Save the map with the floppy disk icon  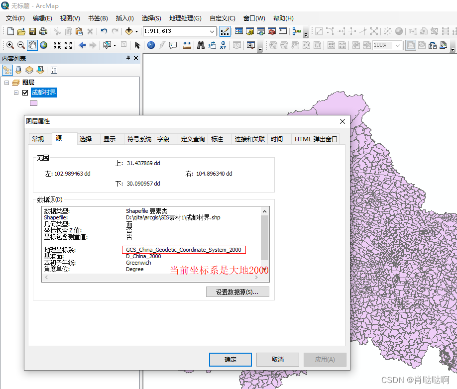(x=32, y=31)
